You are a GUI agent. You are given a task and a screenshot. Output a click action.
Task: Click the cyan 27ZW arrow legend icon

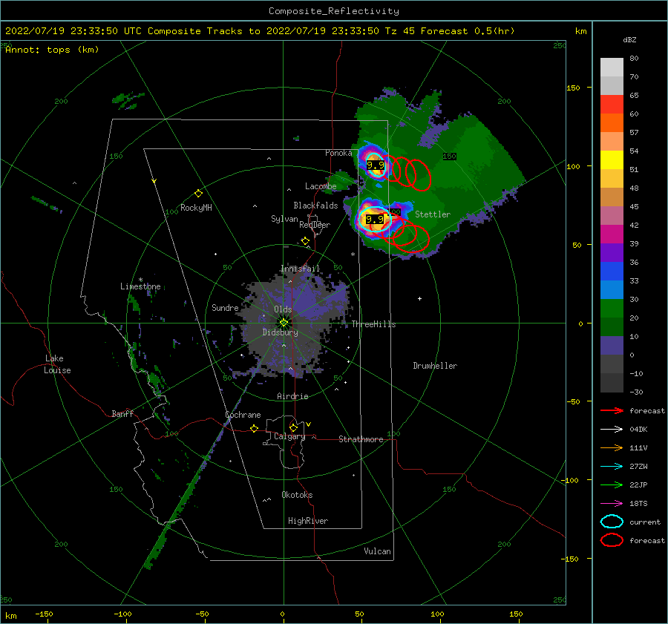coord(612,467)
